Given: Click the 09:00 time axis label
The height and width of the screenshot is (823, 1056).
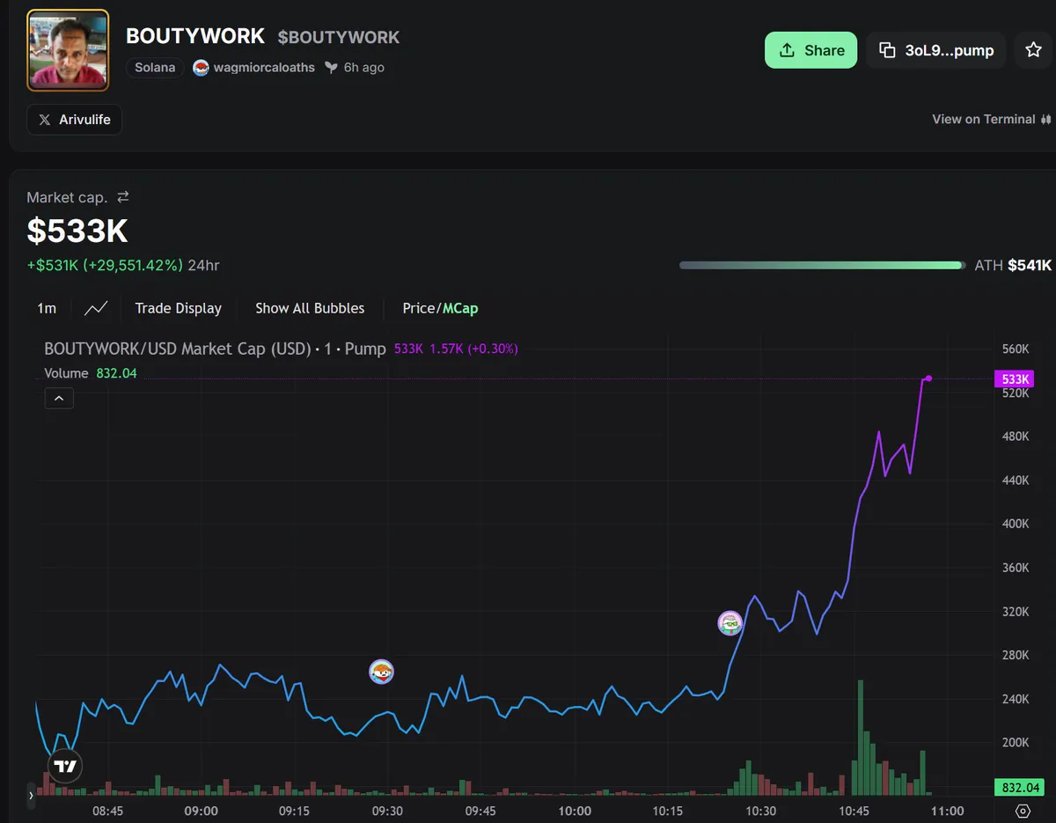Looking at the screenshot, I should tap(201, 811).
